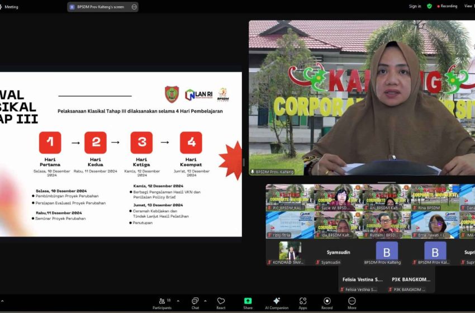Image resolution: width=475 pixels, height=313 pixels.
Task: Click the red number 3 Hari Ketiga box
Action: click(141, 143)
